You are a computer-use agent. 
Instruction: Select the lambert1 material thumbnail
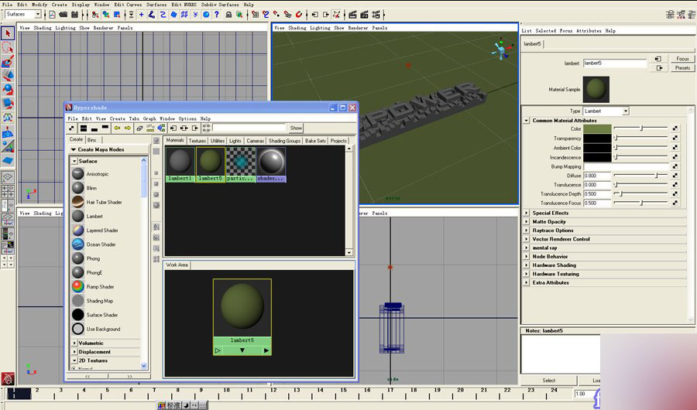tap(179, 162)
